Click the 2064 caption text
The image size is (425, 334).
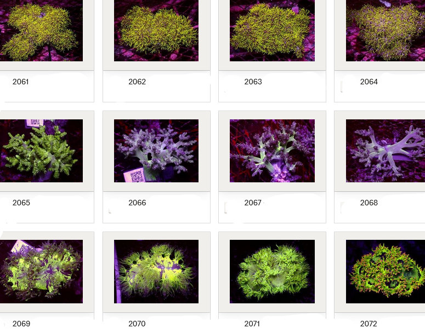tap(369, 82)
